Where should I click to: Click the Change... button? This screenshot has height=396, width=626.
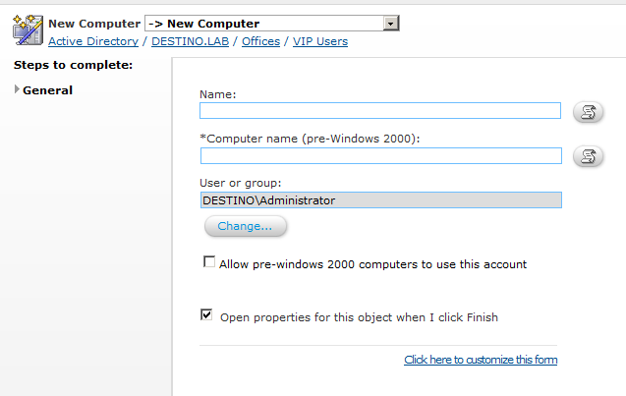[x=245, y=226]
